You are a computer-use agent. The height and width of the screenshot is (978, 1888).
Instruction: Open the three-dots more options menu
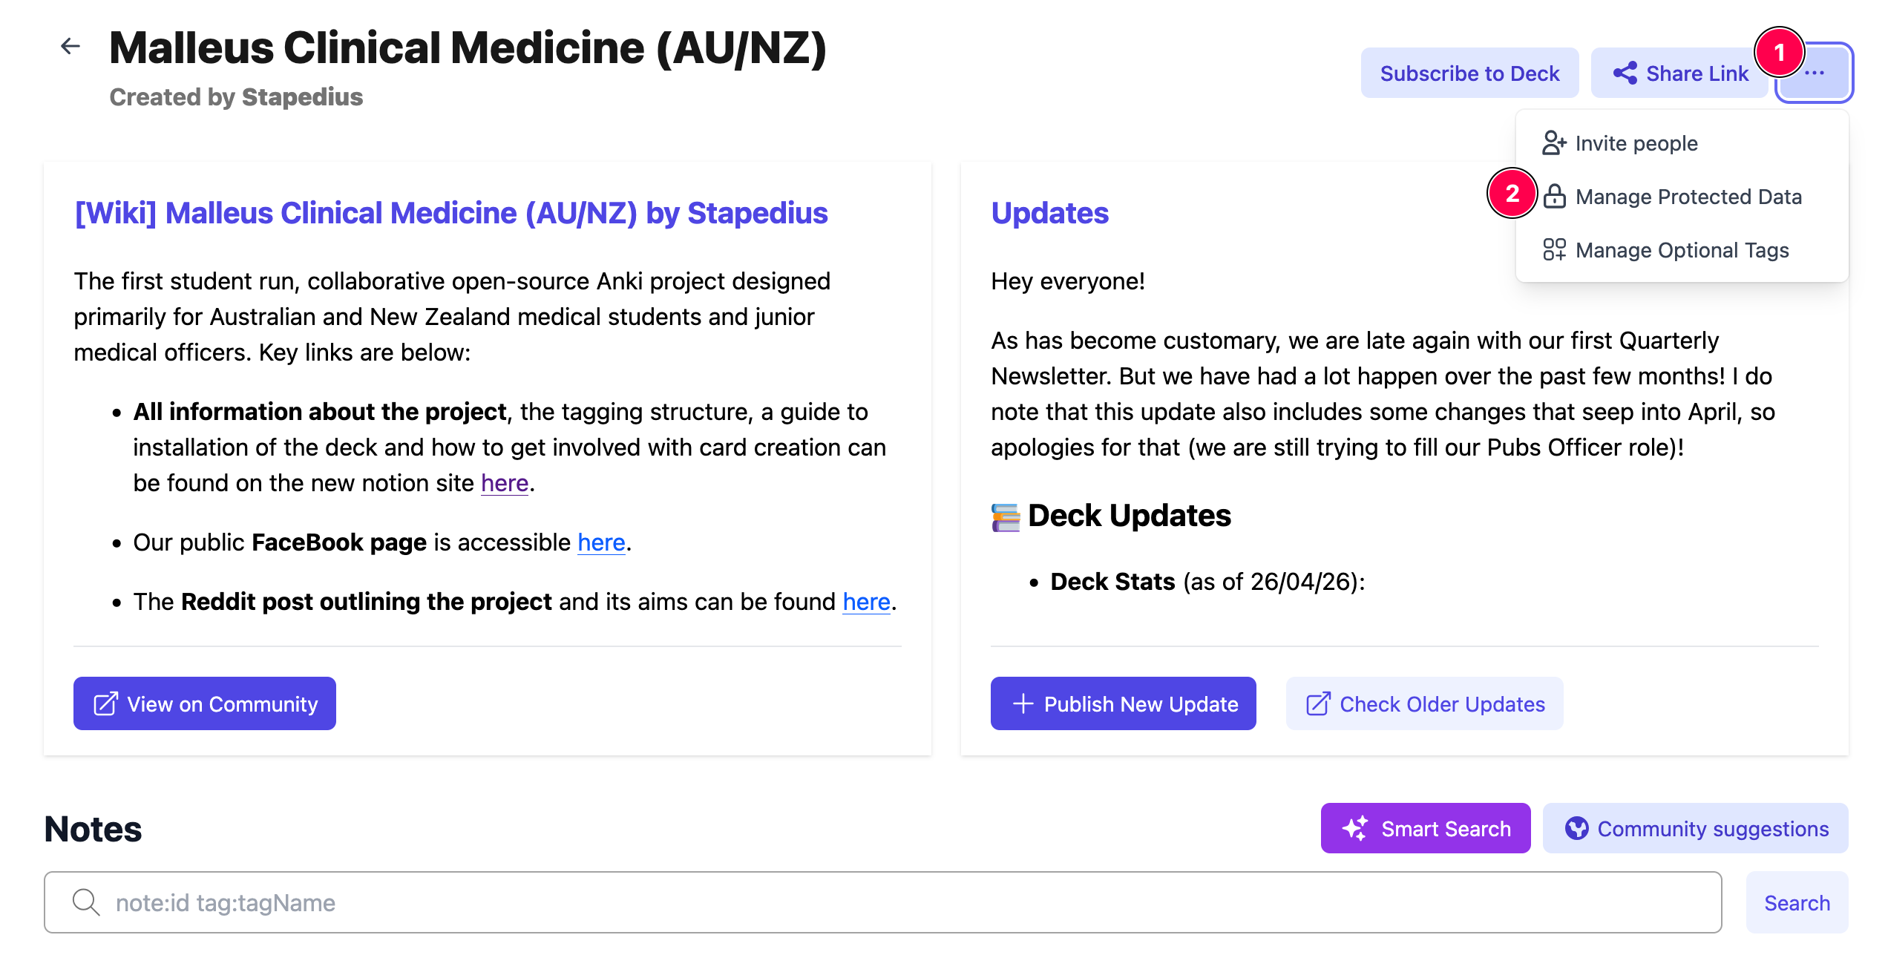point(1814,73)
